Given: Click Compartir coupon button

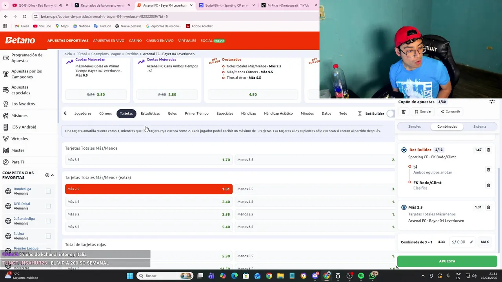Looking at the screenshot, I should [450, 112].
